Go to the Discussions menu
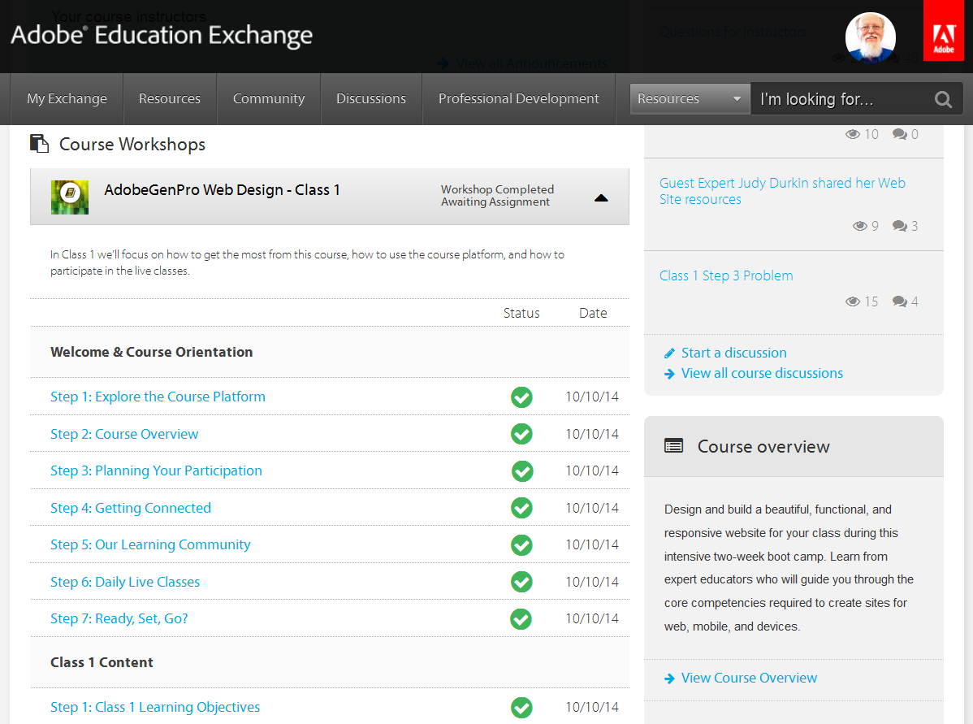 coord(371,99)
